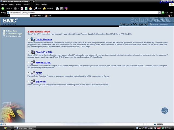Click the PPTP network icon

tap(33, 73)
